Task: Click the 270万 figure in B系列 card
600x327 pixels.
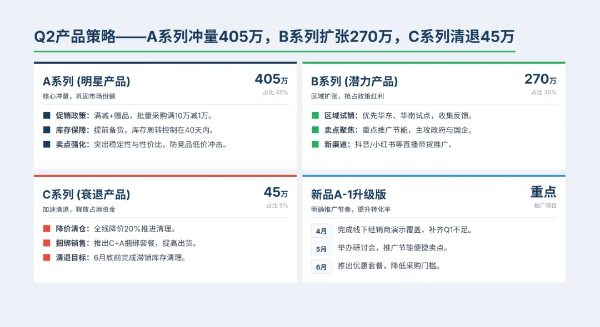Action: (540, 79)
